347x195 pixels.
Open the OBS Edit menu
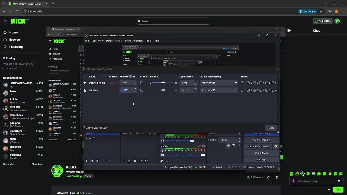click(94, 41)
